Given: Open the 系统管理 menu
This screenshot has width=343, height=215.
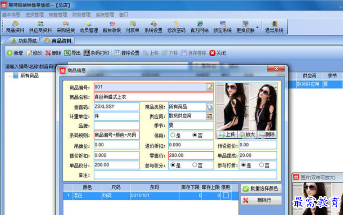Looking at the screenshot, I should coord(105,15).
